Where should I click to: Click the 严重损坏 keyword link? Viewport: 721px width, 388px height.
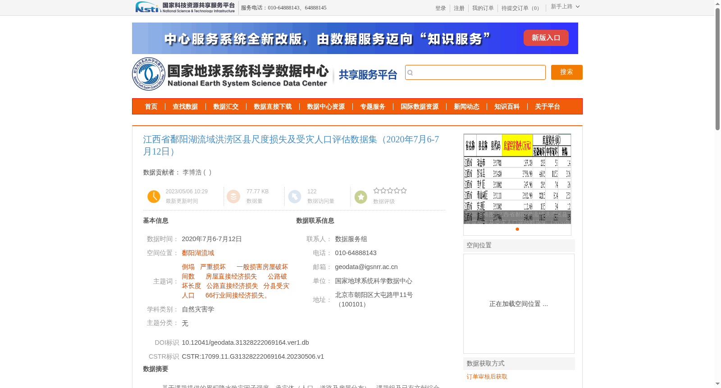pyautogui.click(x=213, y=267)
